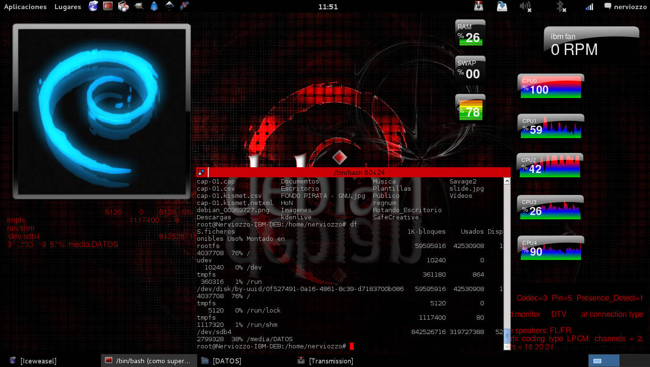
Task: Open the terminal launcher in the top panel
Action: 108,7
